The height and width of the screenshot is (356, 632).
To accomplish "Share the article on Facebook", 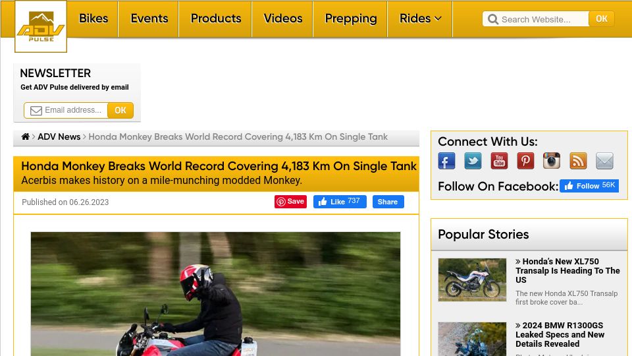I will (x=388, y=202).
